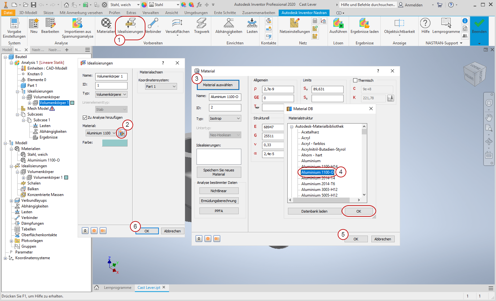Click the color swatch beside Volumenkörper 1 in Modell tree
The image size is (496, 301).
point(66,177)
